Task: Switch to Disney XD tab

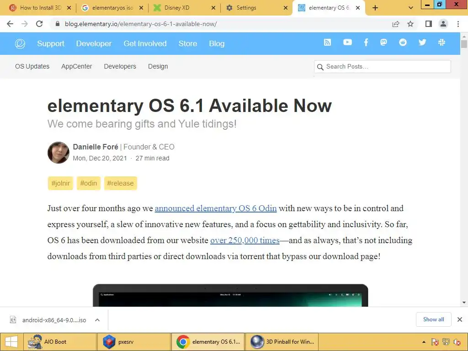Action: pos(185,8)
